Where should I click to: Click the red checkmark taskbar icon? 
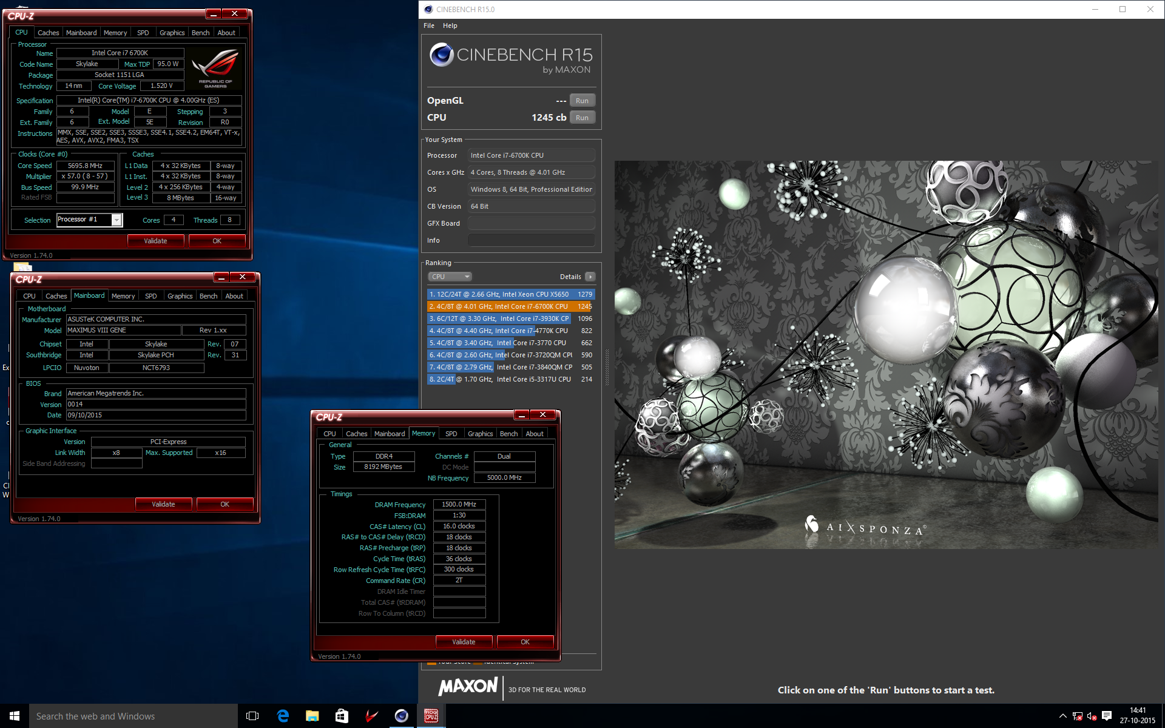(371, 716)
